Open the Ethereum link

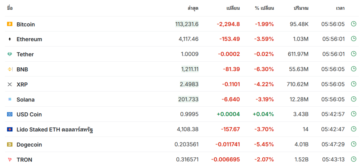[x=29, y=39]
